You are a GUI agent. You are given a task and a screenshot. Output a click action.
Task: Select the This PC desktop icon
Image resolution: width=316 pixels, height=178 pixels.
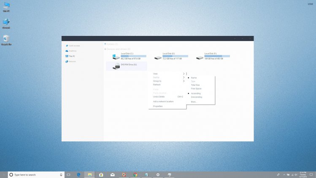click(x=6, y=7)
